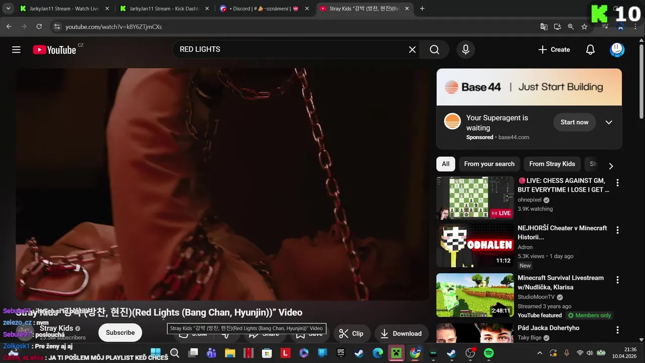Show hidden system tray icons
Viewport: 645px width, 363px height.
540,353
